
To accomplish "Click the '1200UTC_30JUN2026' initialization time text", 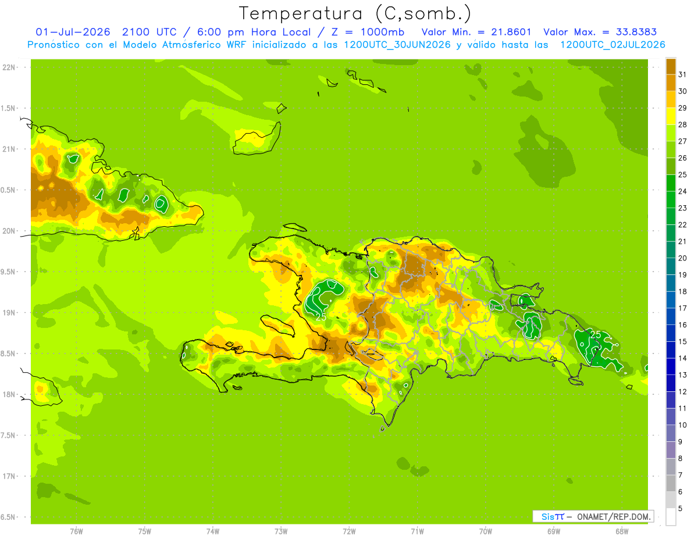I will pos(397,45).
